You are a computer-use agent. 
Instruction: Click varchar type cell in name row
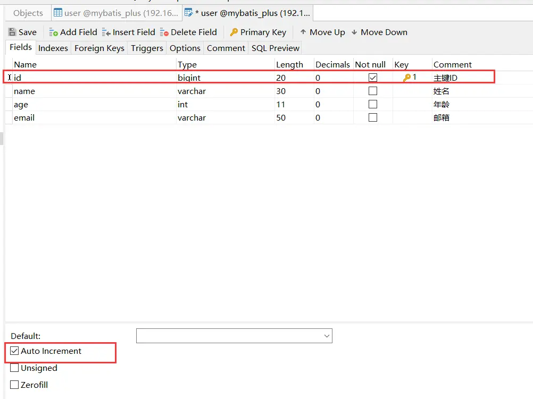tap(226, 91)
